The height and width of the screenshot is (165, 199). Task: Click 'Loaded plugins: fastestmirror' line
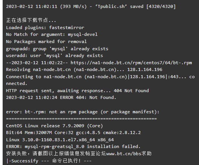(x=45, y=28)
